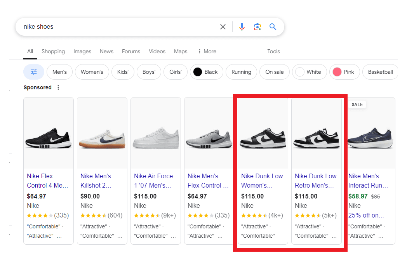Run the search via the magnifying glass icon
The width and height of the screenshot is (414, 261).
pos(273,26)
